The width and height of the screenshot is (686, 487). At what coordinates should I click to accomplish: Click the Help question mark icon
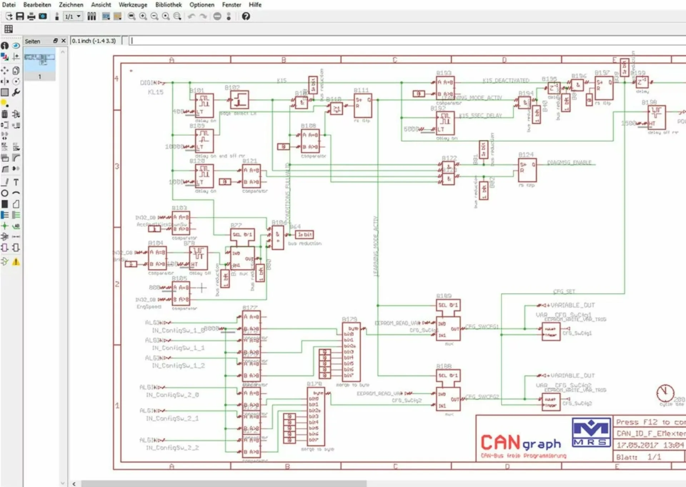[246, 16]
